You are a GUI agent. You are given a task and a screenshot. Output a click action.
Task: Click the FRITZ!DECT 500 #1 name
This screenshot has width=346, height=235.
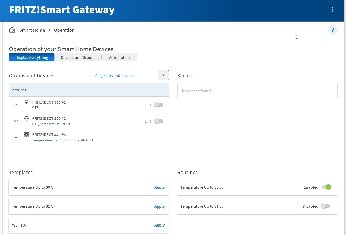pos(49,102)
